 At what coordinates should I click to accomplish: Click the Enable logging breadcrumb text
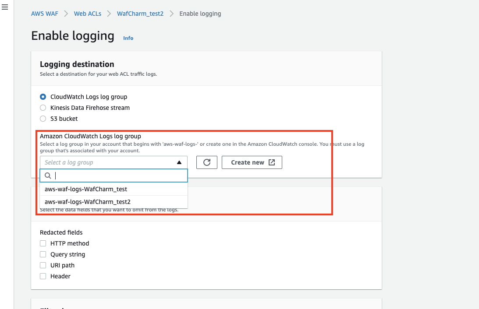200,14
